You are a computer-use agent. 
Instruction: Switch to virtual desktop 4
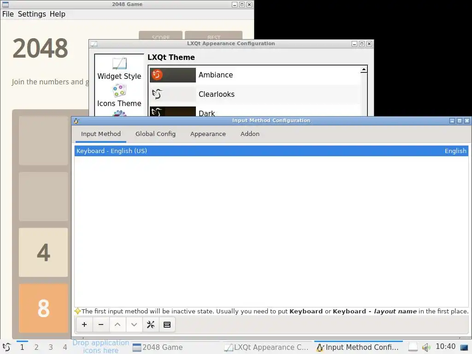click(65, 347)
